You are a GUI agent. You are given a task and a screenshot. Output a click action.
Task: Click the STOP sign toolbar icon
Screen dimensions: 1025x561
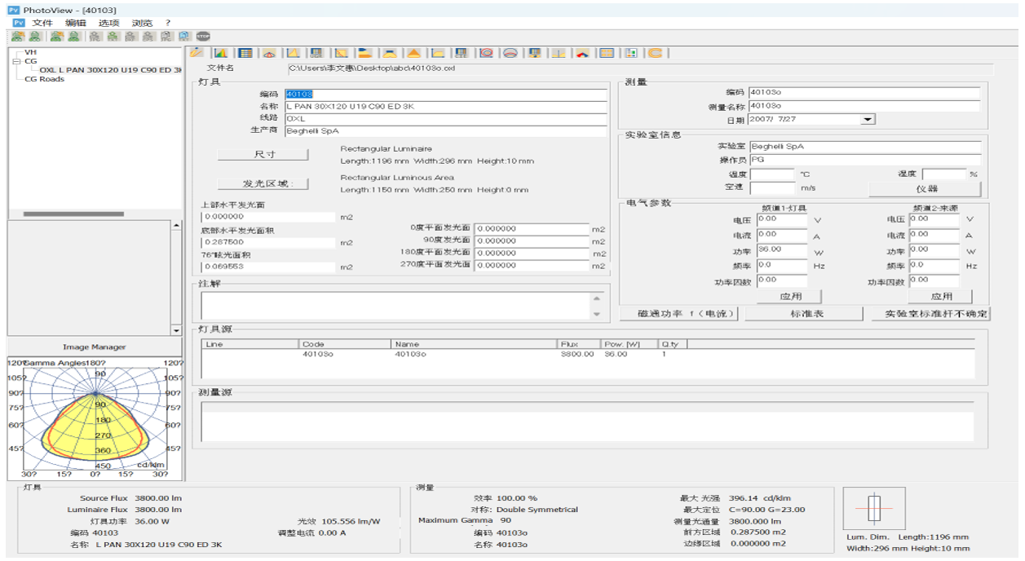(203, 36)
